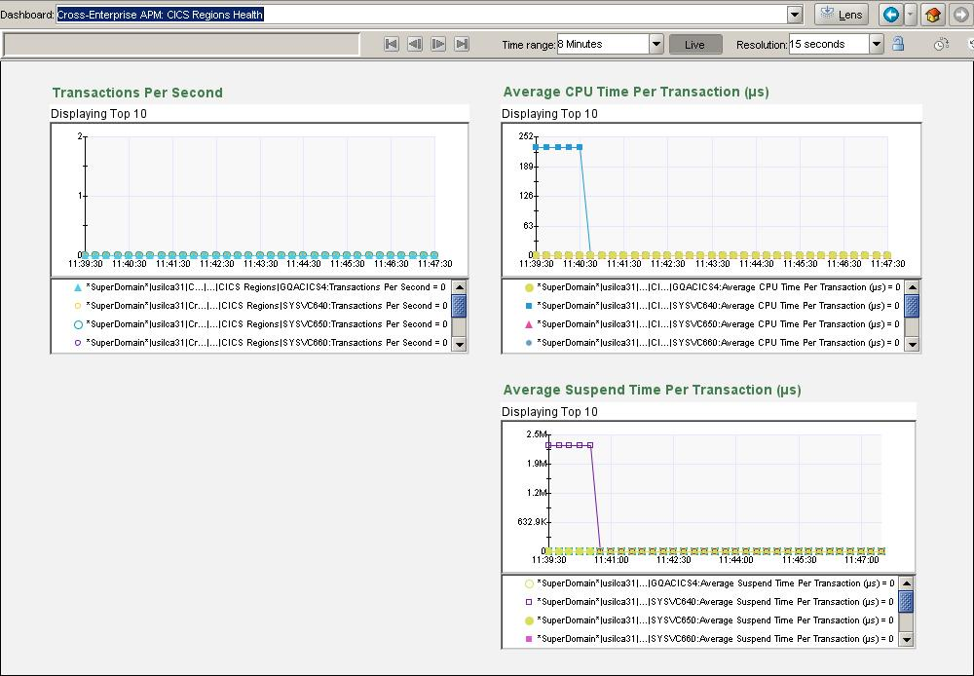The height and width of the screenshot is (676, 974).
Task: Step backward one interval in time
Action: pyautogui.click(x=415, y=44)
